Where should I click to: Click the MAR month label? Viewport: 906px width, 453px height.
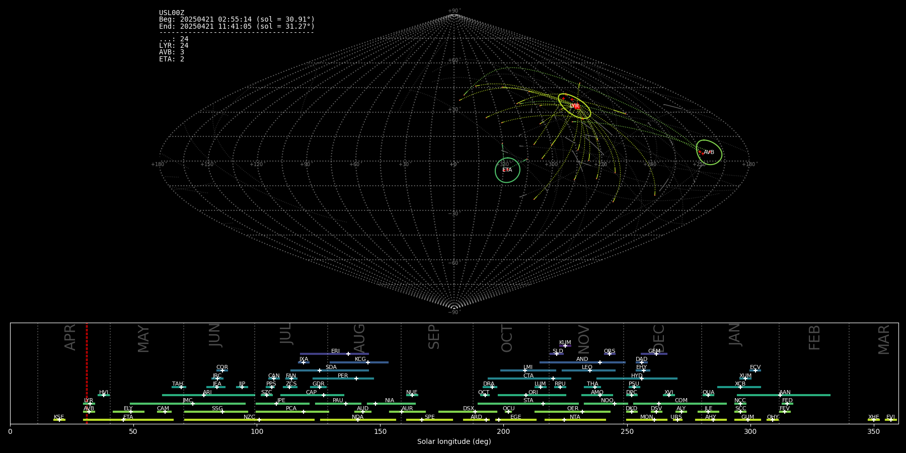point(884,339)
